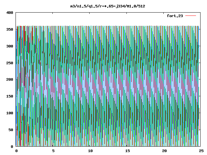This screenshot has width=207, height=155.
Task: Click the y-axis label 250
Action: tap(10, 63)
